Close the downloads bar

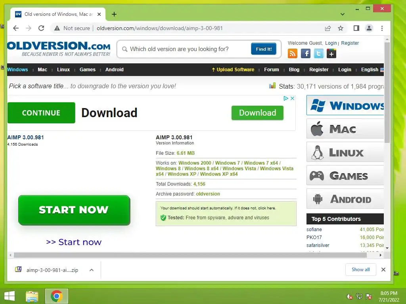(x=383, y=270)
